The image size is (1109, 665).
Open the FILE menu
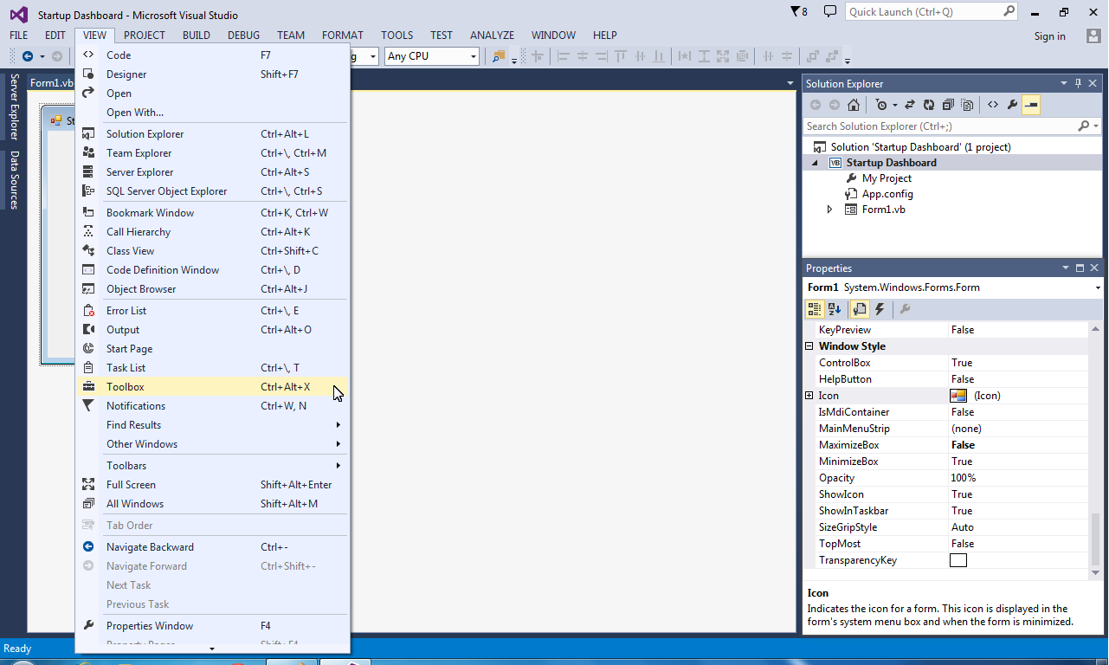[x=19, y=36]
